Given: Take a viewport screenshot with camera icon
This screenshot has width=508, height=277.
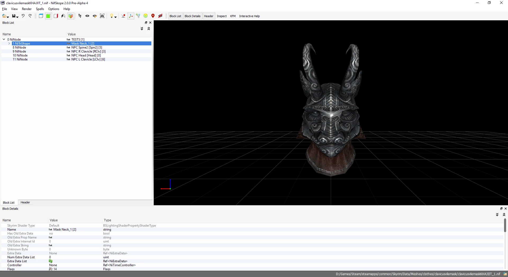Looking at the screenshot, I should point(102,16).
